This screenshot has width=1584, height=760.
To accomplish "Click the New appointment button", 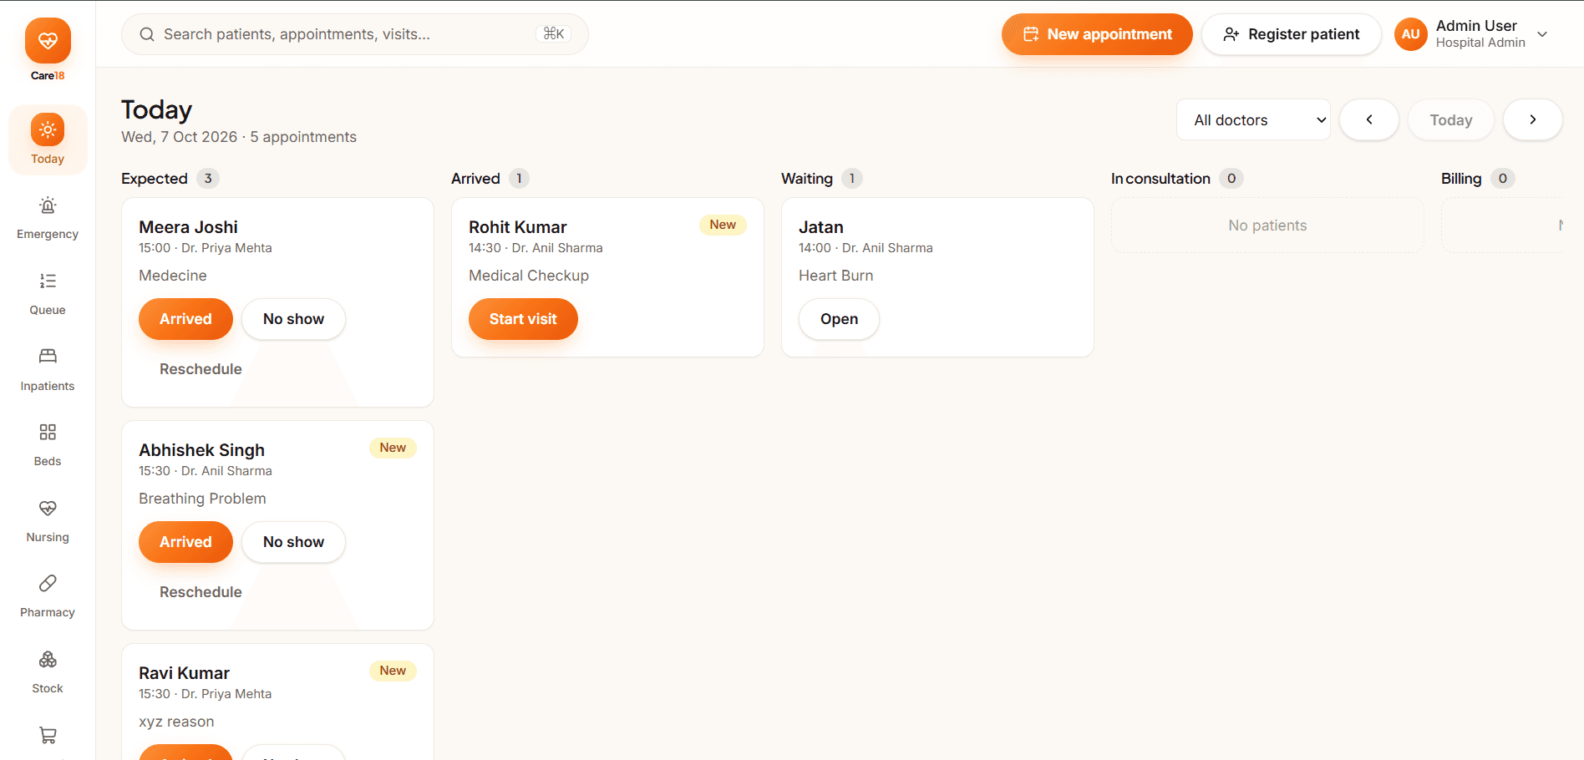I will [1097, 34].
